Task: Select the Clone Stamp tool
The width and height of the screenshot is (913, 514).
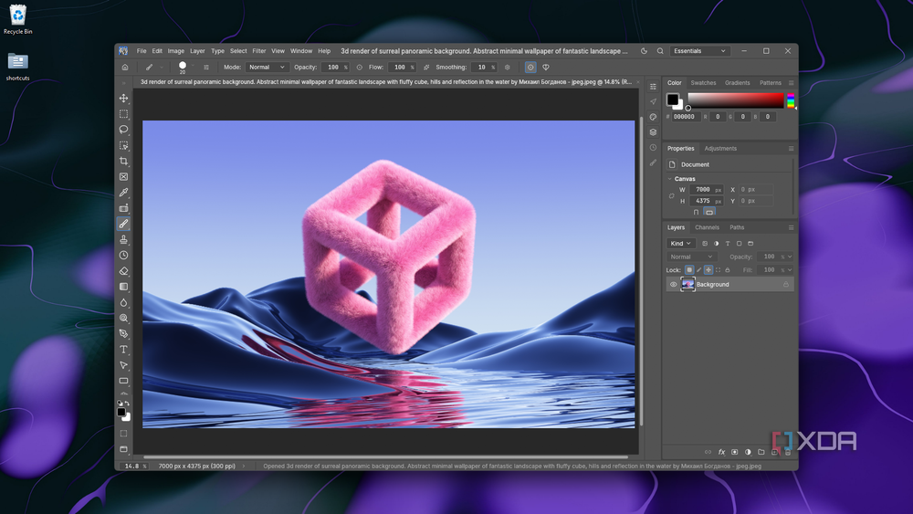Action: [123, 240]
